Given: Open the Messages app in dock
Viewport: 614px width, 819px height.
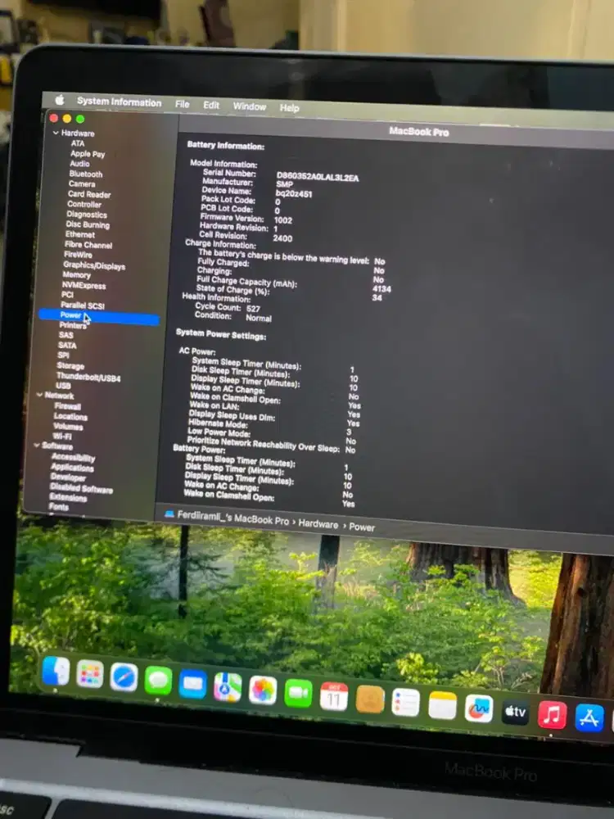Looking at the screenshot, I should coord(158,681).
